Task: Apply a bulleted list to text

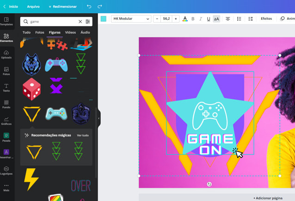Action: [x=239, y=19]
